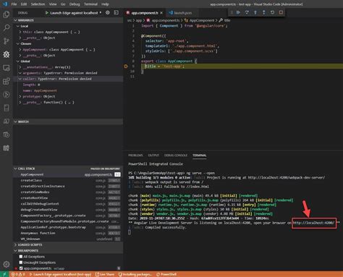Viewport: 343px width, 277px height.
Task: Select the Anonymous function call stack frame
Action: coord(68,233)
